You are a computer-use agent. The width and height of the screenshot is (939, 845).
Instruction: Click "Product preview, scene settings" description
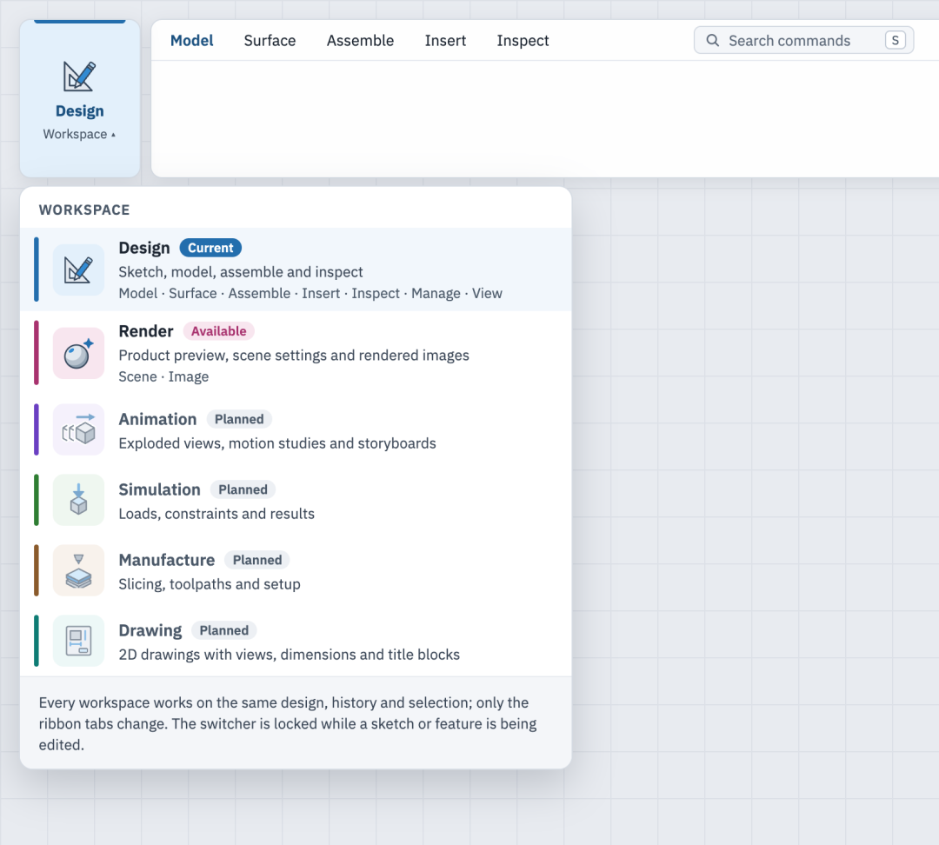(294, 356)
